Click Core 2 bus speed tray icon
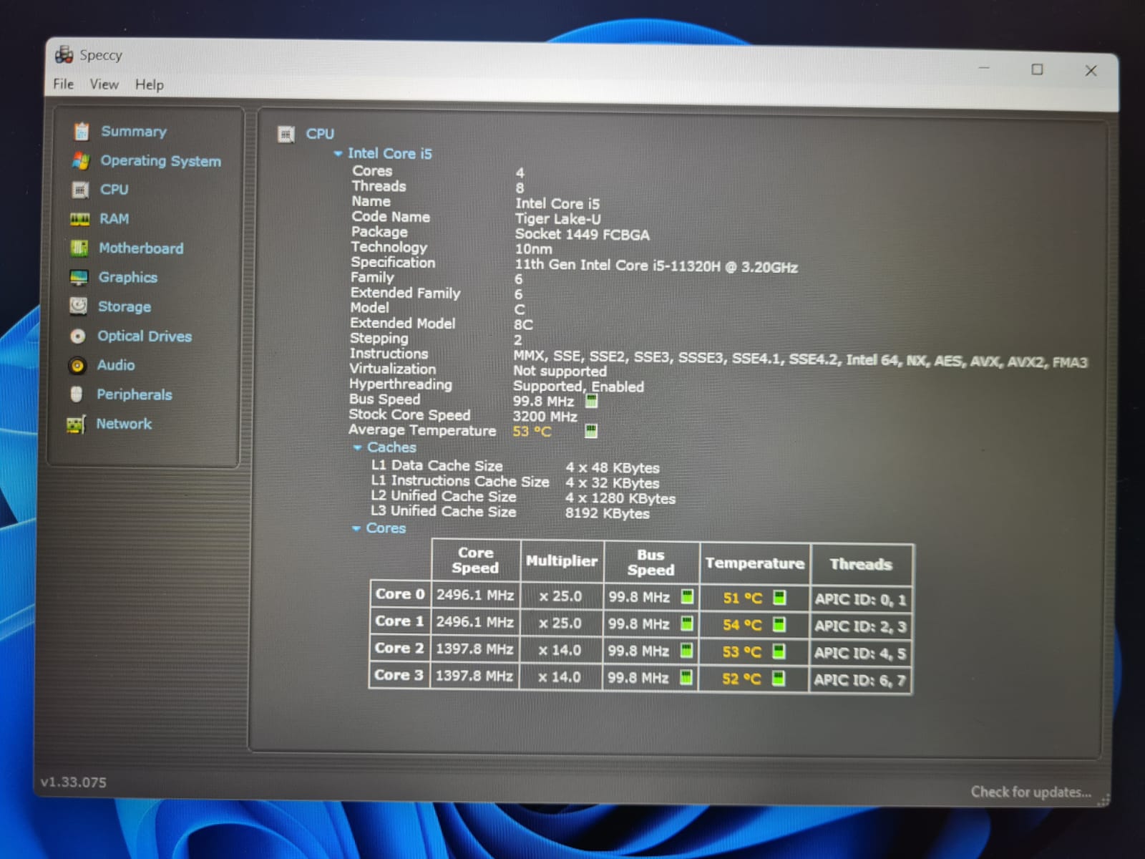This screenshot has height=859, width=1145. point(686,650)
